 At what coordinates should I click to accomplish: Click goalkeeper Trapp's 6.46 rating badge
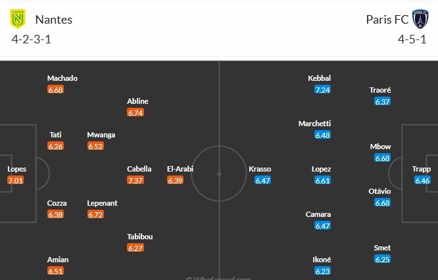[x=422, y=180]
